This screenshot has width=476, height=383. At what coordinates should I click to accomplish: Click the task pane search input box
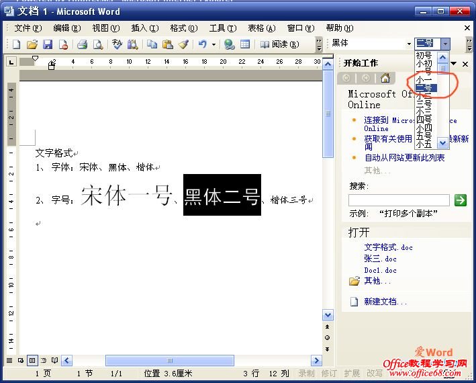pyautogui.click(x=399, y=200)
